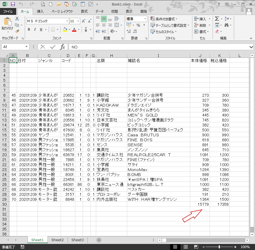Open セルのスタイル dropdown

tap(163, 32)
